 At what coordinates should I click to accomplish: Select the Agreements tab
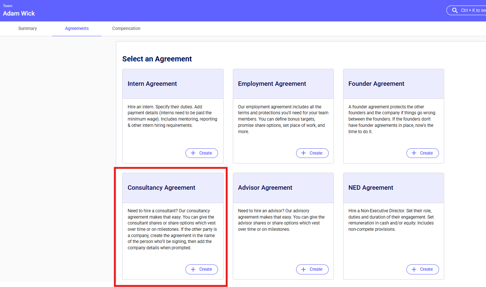tap(77, 28)
